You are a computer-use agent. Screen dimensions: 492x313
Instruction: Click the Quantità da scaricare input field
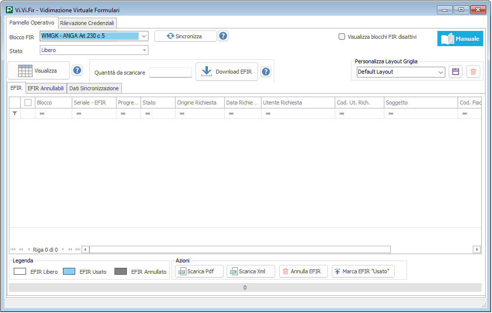tap(171, 72)
